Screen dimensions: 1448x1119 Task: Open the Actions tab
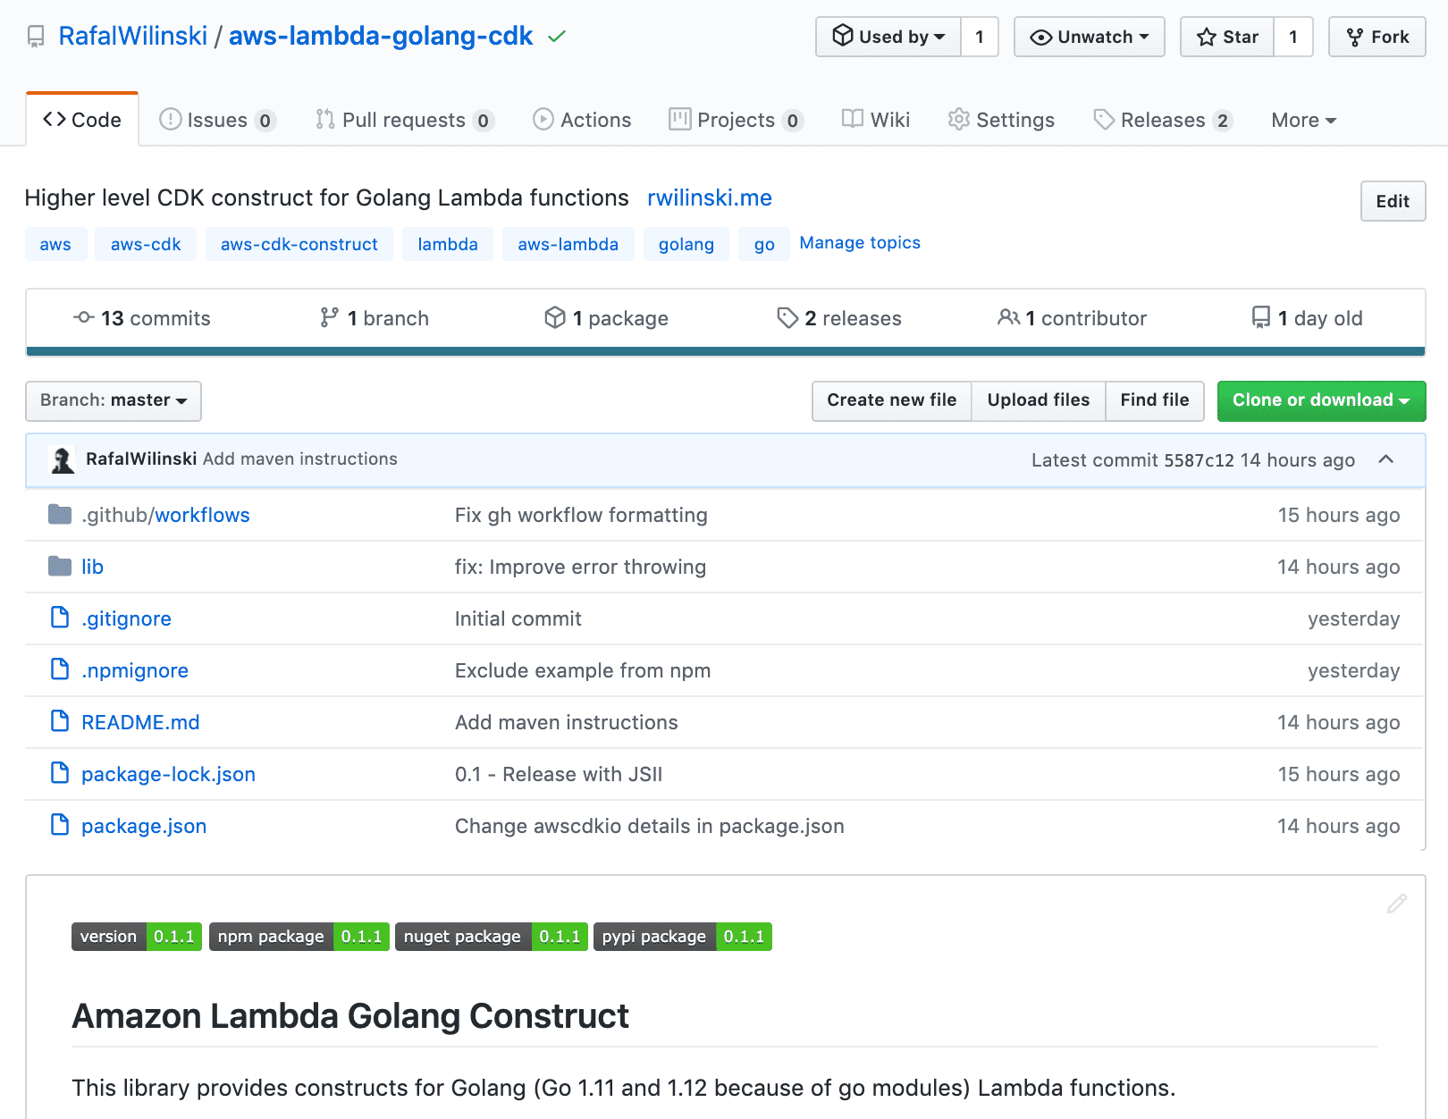tap(582, 120)
